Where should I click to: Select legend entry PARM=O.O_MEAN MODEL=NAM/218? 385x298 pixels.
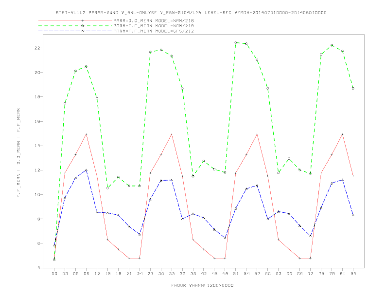tap(154, 20)
